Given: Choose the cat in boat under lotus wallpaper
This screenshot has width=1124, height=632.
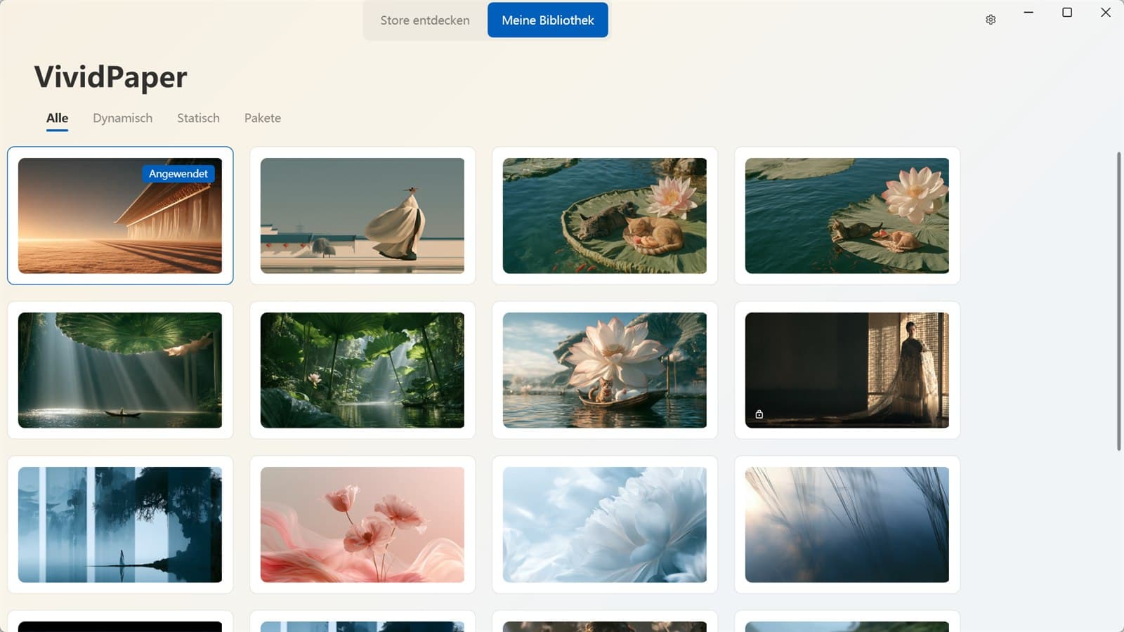Looking at the screenshot, I should tap(605, 370).
